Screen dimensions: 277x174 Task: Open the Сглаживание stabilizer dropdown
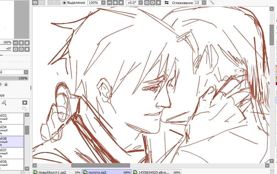[x=204, y=3]
